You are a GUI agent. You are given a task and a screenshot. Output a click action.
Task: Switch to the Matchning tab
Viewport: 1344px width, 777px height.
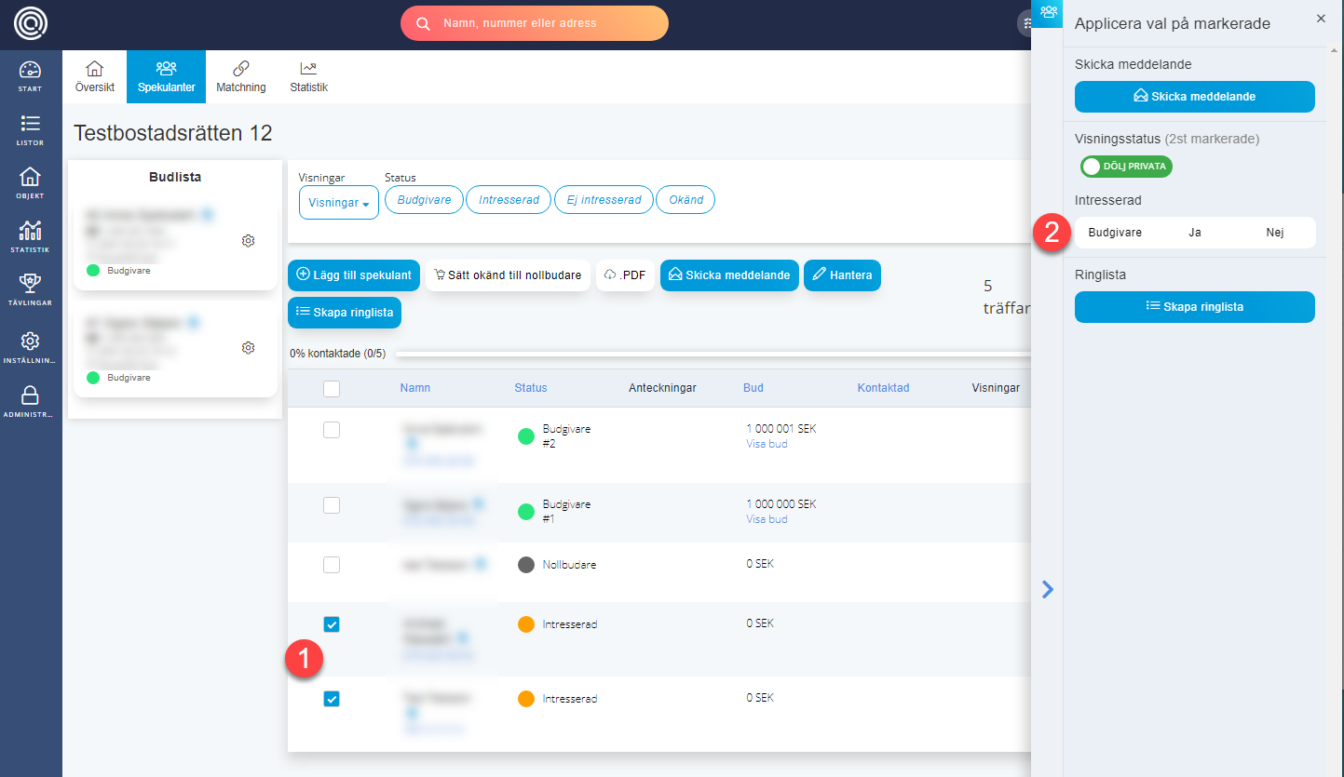pos(241,77)
